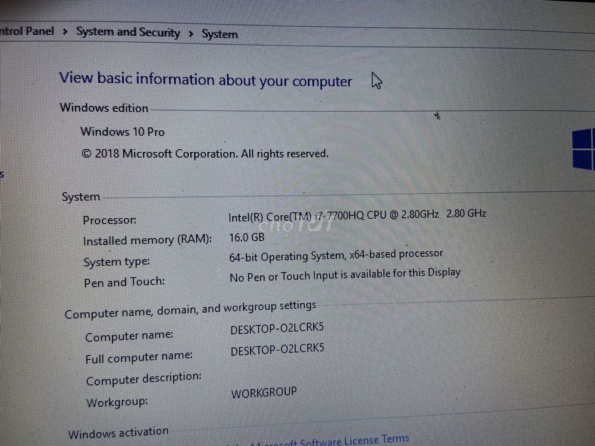Screen dimensions: 595x446
Task: Select '64-bit Operating System, x64-based processor' text
Action: [x=336, y=255]
